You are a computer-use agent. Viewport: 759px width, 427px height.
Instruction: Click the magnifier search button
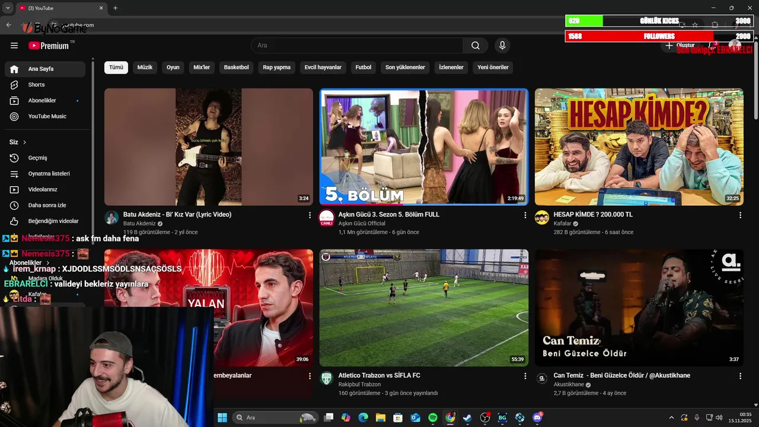(476, 46)
